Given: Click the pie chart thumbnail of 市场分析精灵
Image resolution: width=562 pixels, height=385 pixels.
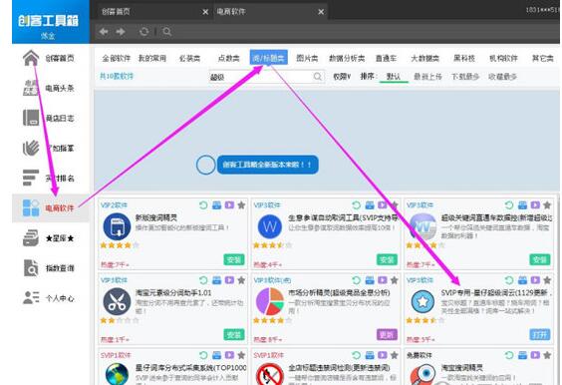Looking at the screenshot, I should point(270,301).
